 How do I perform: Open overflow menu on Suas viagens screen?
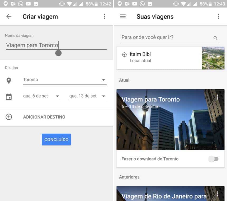point(219,16)
